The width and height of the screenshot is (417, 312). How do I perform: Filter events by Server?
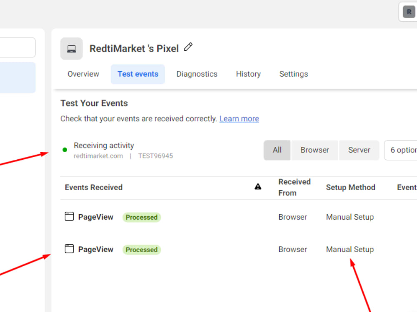[359, 150]
